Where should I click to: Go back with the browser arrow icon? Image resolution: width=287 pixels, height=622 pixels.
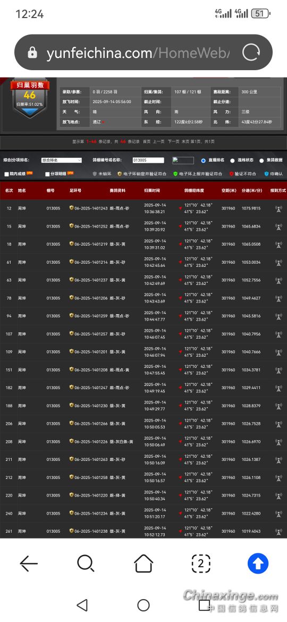click(29, 564)
